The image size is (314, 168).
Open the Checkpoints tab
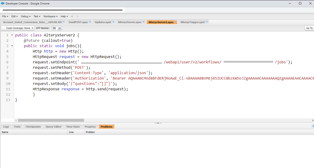click(x=33, y=127)
